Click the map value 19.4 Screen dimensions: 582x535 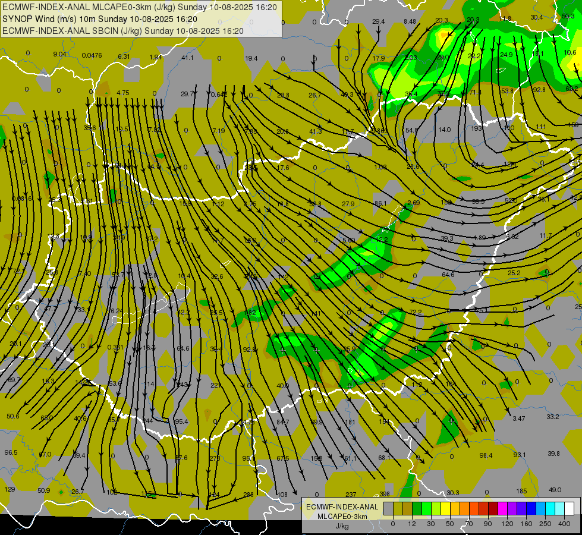(x=251, y=58)
